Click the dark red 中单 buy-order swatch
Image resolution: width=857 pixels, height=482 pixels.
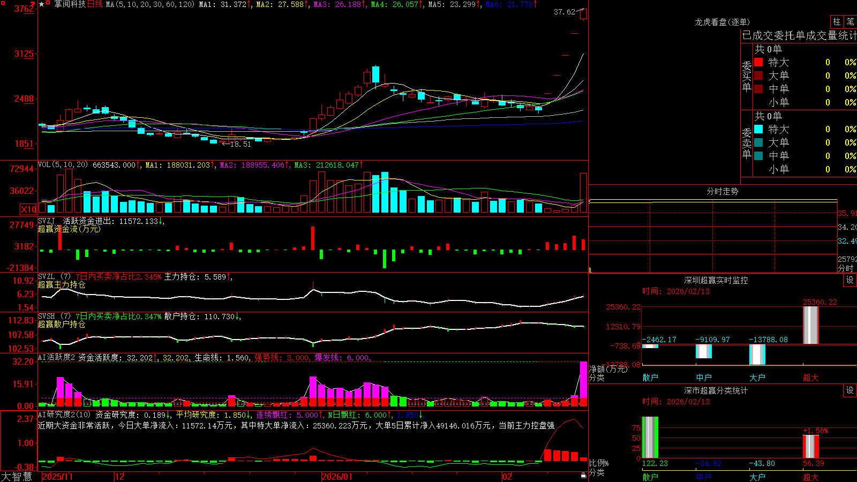point(758,88)
